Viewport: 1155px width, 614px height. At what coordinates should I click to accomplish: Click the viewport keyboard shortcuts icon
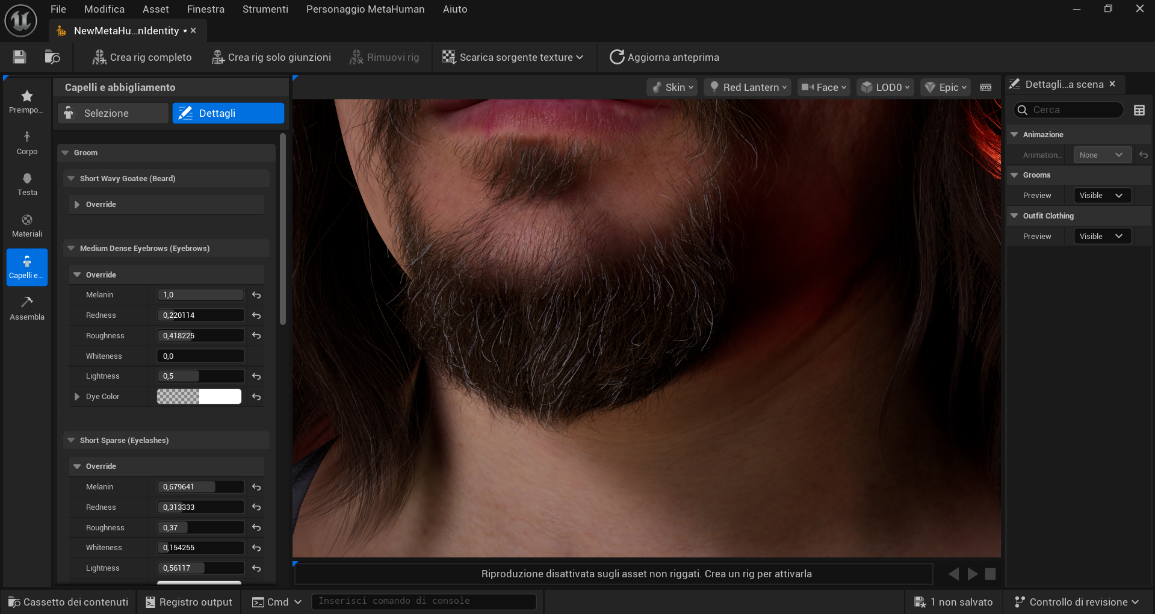985,87
